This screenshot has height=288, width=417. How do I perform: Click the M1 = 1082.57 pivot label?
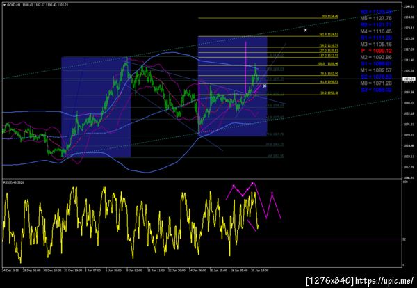[x=376, y=70]
